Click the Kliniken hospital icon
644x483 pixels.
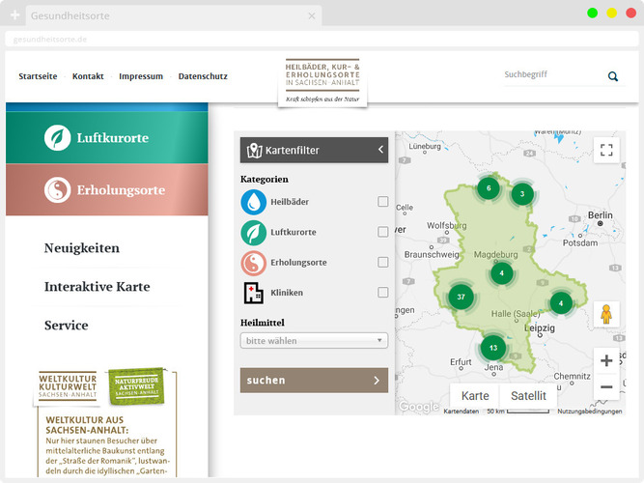coord(253,293)
